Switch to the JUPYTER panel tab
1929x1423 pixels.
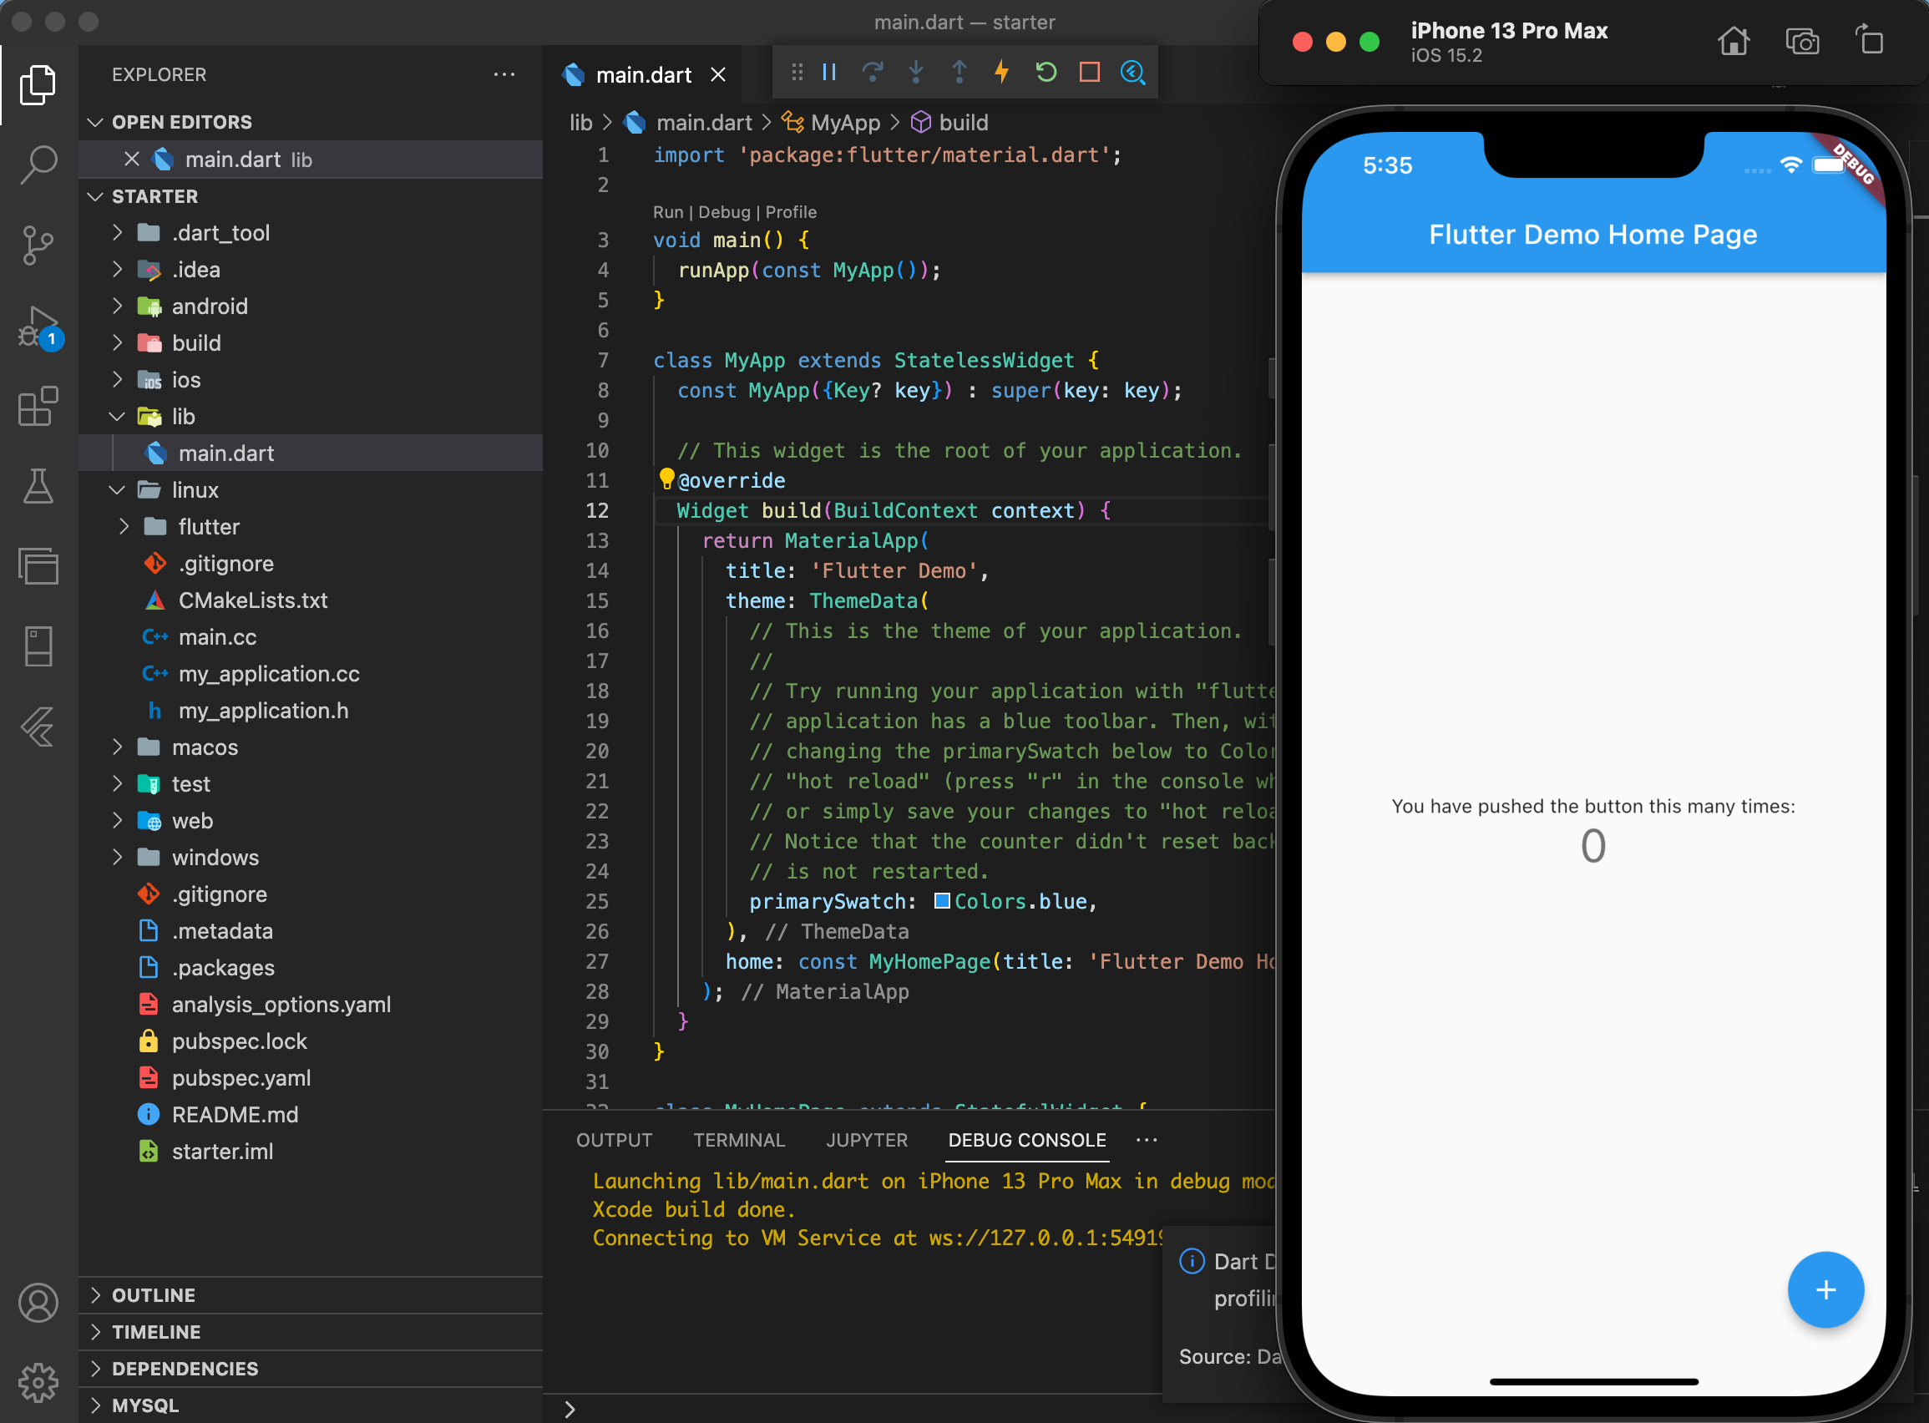pos(866,1140)
